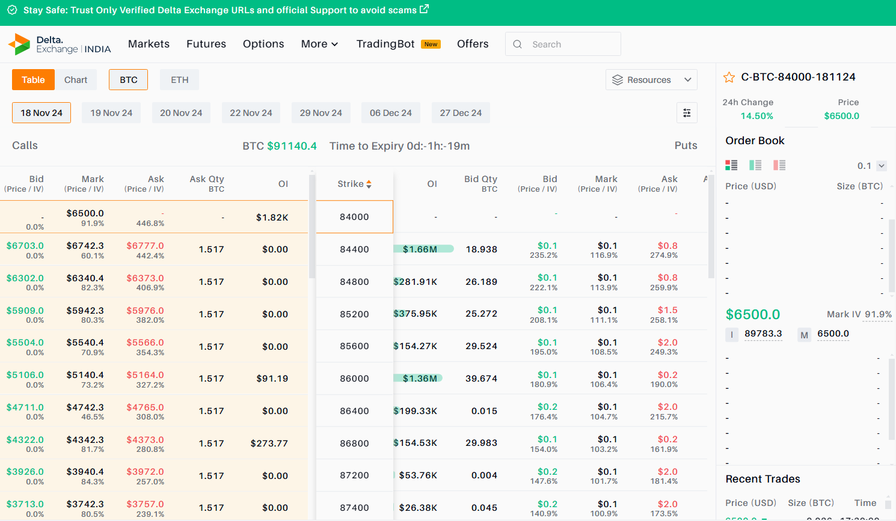Click Mark IV 91.9% value
Screen dimensions: 896x521
tap(878, 314)
